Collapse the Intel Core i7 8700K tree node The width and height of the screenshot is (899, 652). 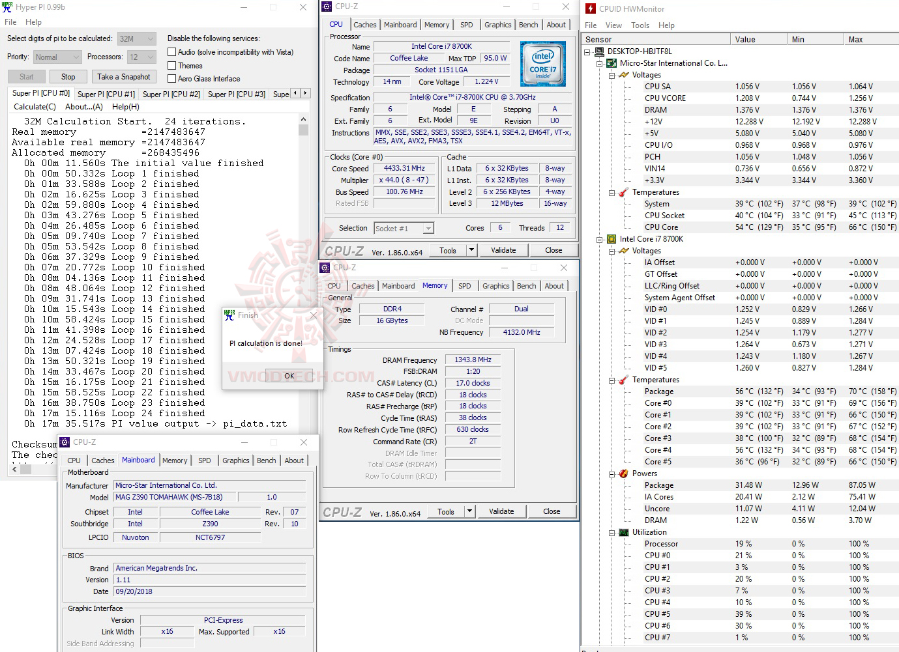[600, 239]
